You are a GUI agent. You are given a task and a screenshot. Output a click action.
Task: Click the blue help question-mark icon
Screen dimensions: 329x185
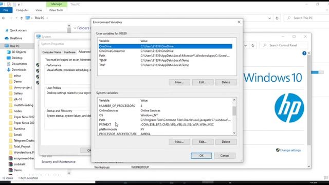304,53
